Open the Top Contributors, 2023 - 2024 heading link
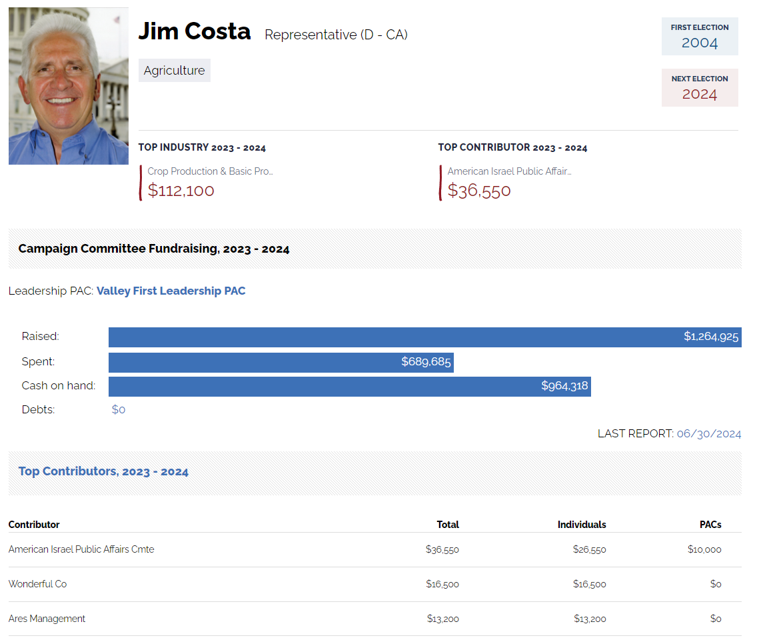 point(103,471)
